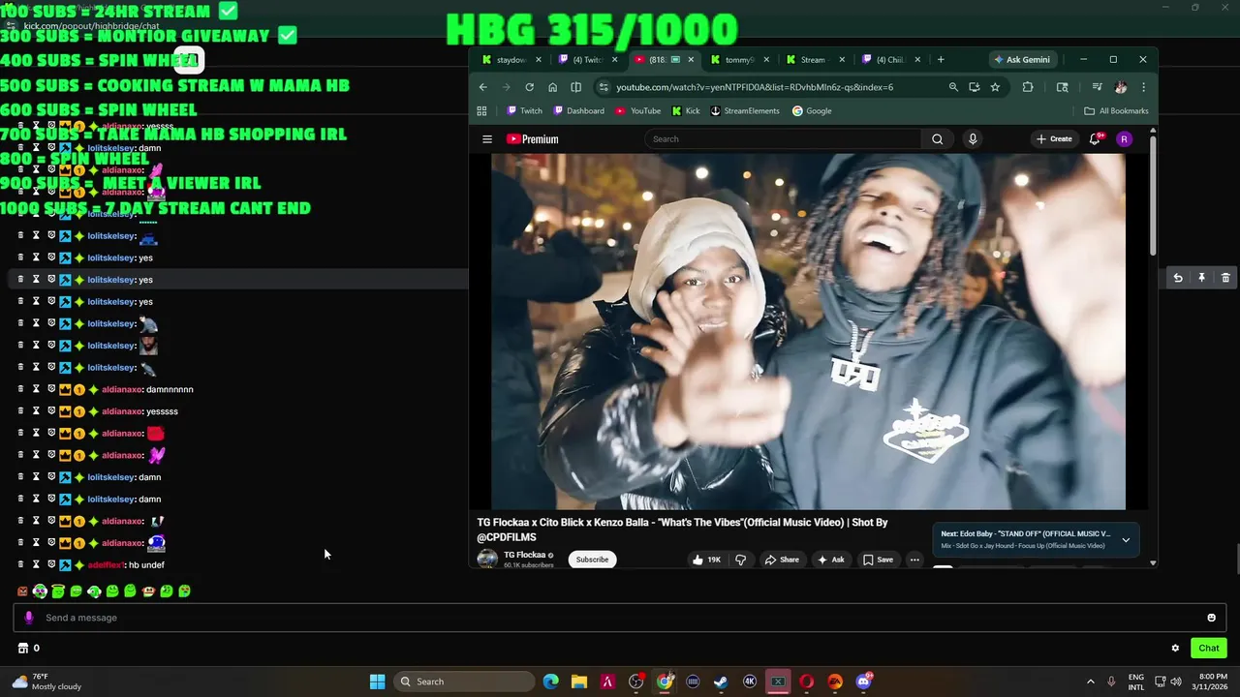Open the YouTube guide hamburger menu
The image size is (1240, 697).
click(487, 139)
